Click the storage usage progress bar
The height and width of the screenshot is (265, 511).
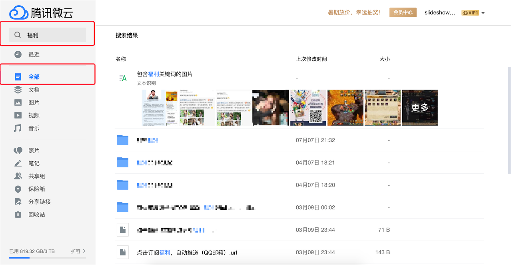[48, 258]
